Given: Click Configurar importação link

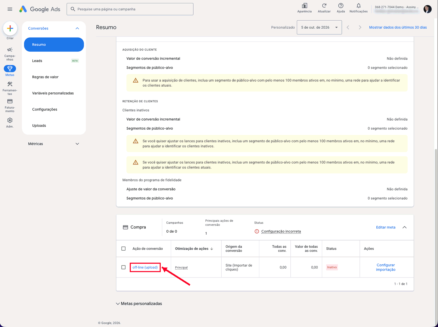Looking at the screenshot, I should point(386,267).
